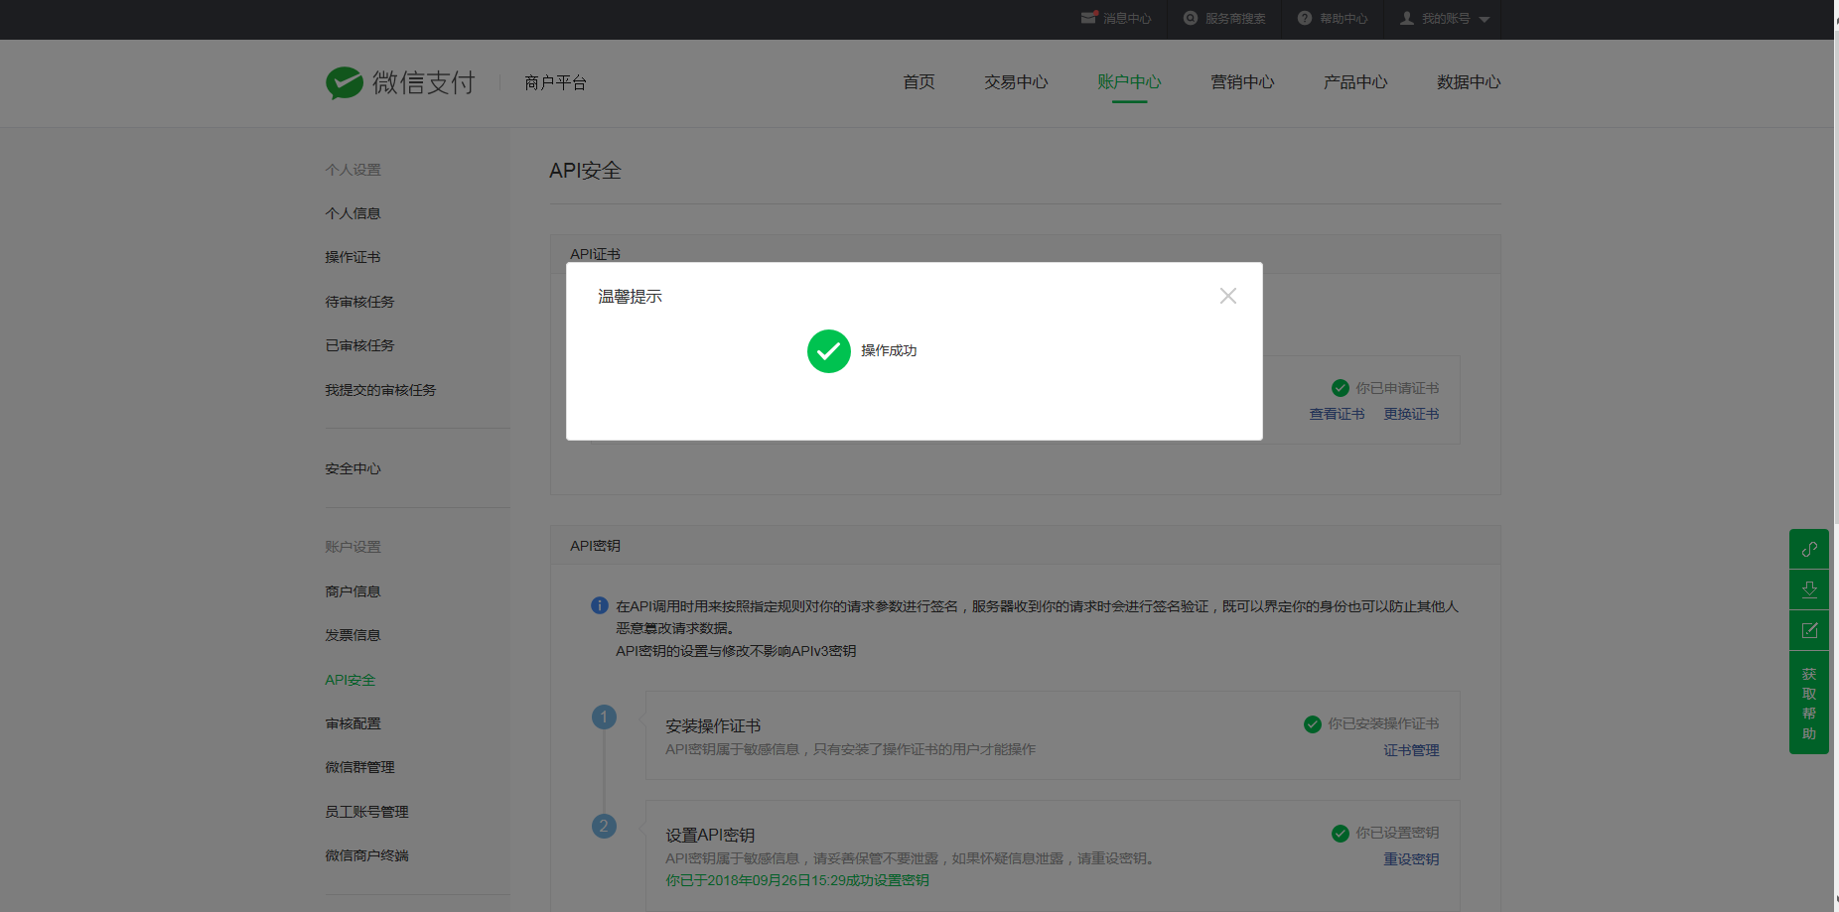Image resolution: width=1839 pixels, height=912 pixels.
Task: Click 重设密钥 link
Action: tap(1411, 859)
